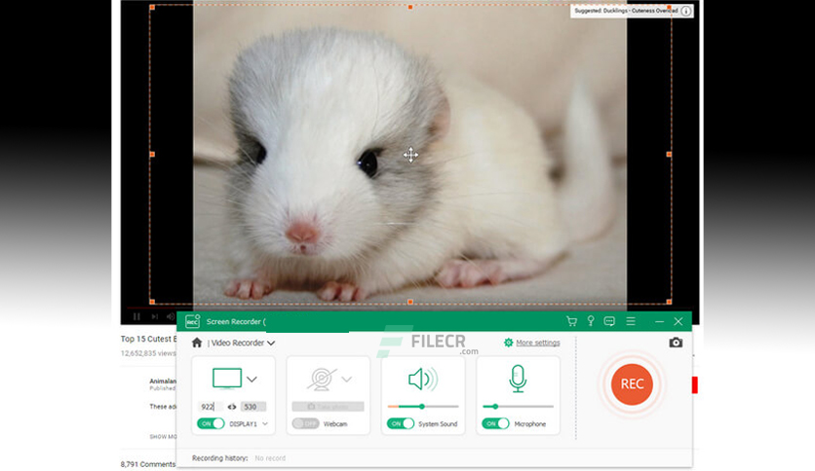This screenshot has height=471, width=815.
Task: Click the Take photo webcam button
Action: [x=328, y=407]
